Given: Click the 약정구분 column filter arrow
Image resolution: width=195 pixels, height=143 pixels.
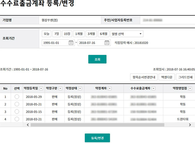Looking at the screenshot, I should coord(60,88).
